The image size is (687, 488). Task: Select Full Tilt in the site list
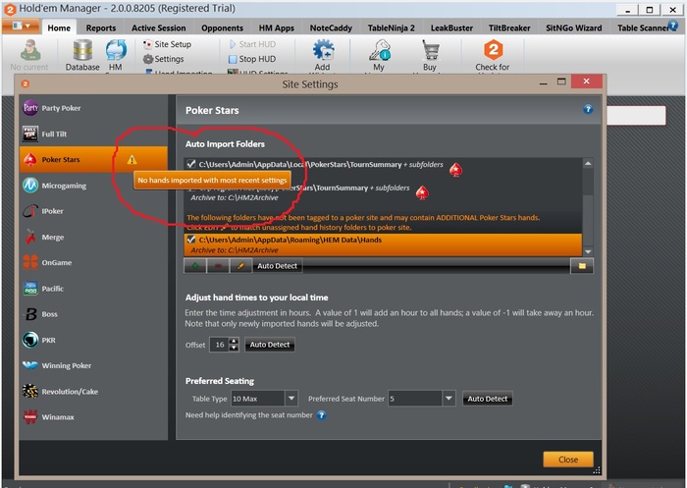tap(93, 134)
